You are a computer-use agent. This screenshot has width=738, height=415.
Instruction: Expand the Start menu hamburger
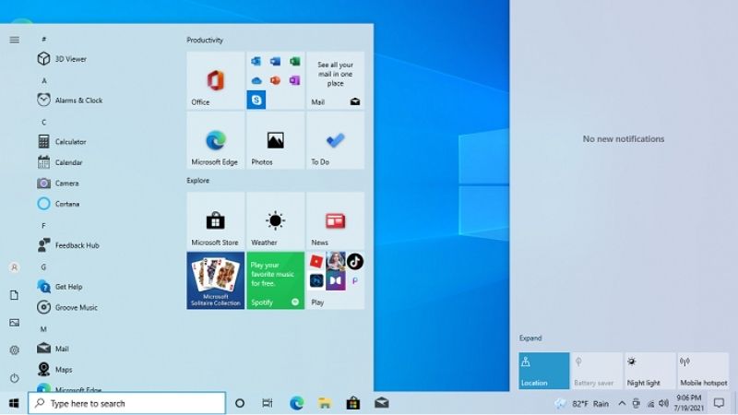(14, 40)
